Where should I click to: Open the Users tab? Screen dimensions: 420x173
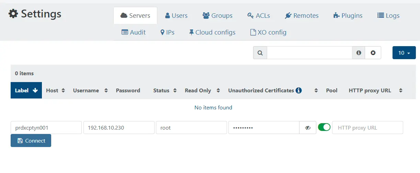click(176, 16)
